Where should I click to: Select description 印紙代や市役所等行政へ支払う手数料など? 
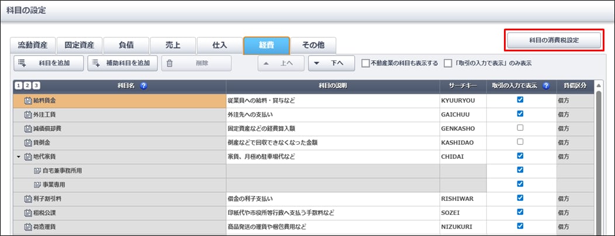pyautogui.click(x=333, y=213)
